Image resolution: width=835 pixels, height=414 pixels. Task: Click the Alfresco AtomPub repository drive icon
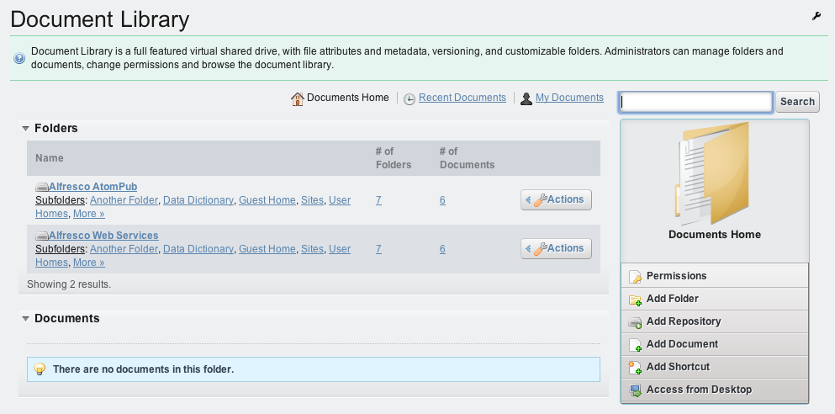tap(42, 187)
